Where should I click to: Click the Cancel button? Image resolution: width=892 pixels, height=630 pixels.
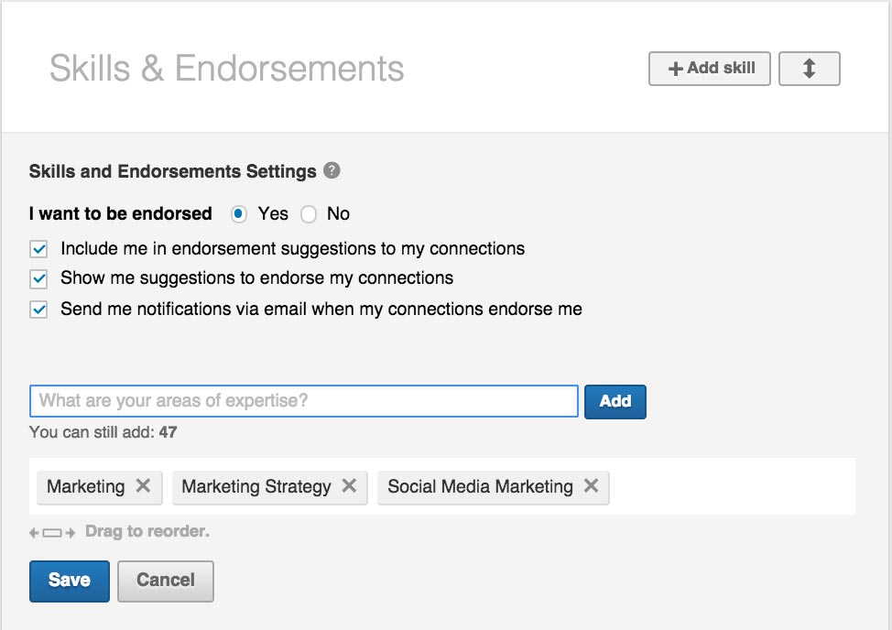click(165, 581)
